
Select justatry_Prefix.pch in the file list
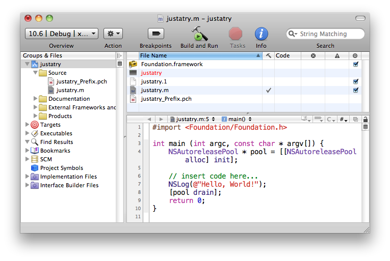point(166,99)
